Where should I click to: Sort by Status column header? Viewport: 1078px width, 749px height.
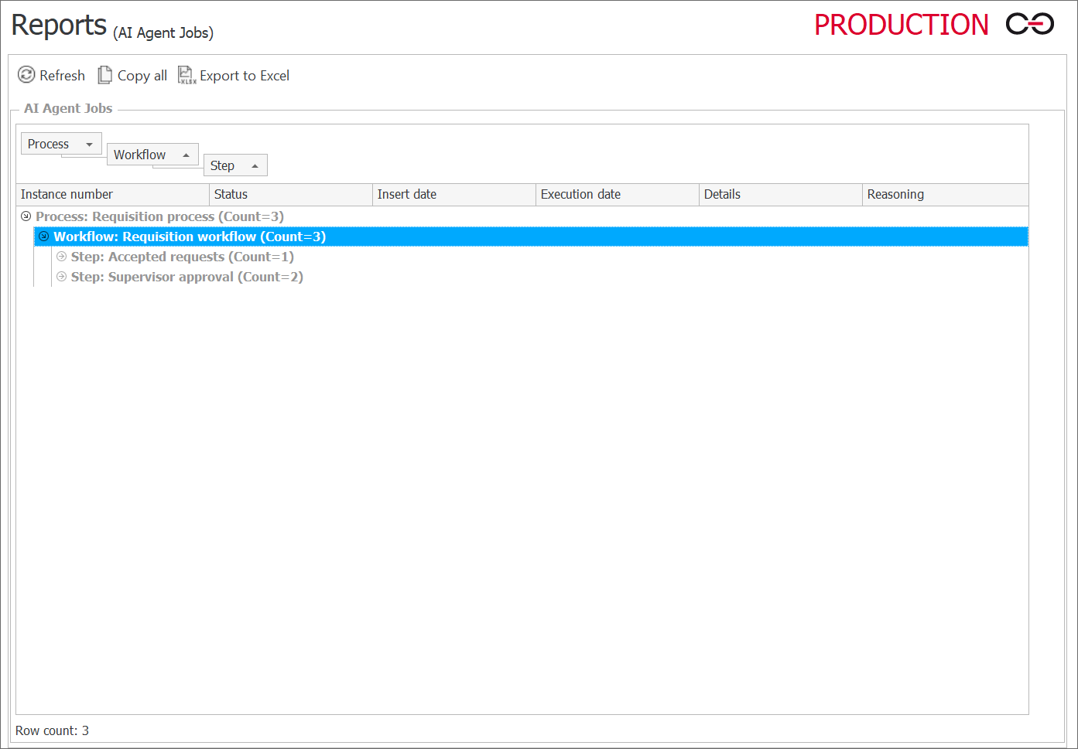(290, 195)
